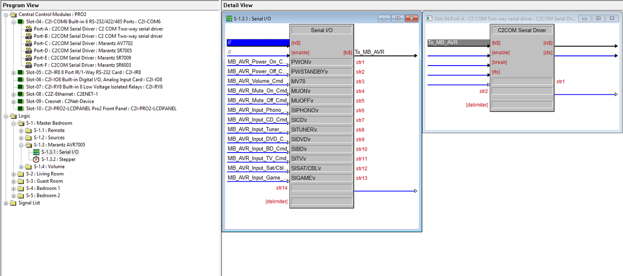
Task: Select S-1.3.2 Stepper tree item
Action: point(58,159)
